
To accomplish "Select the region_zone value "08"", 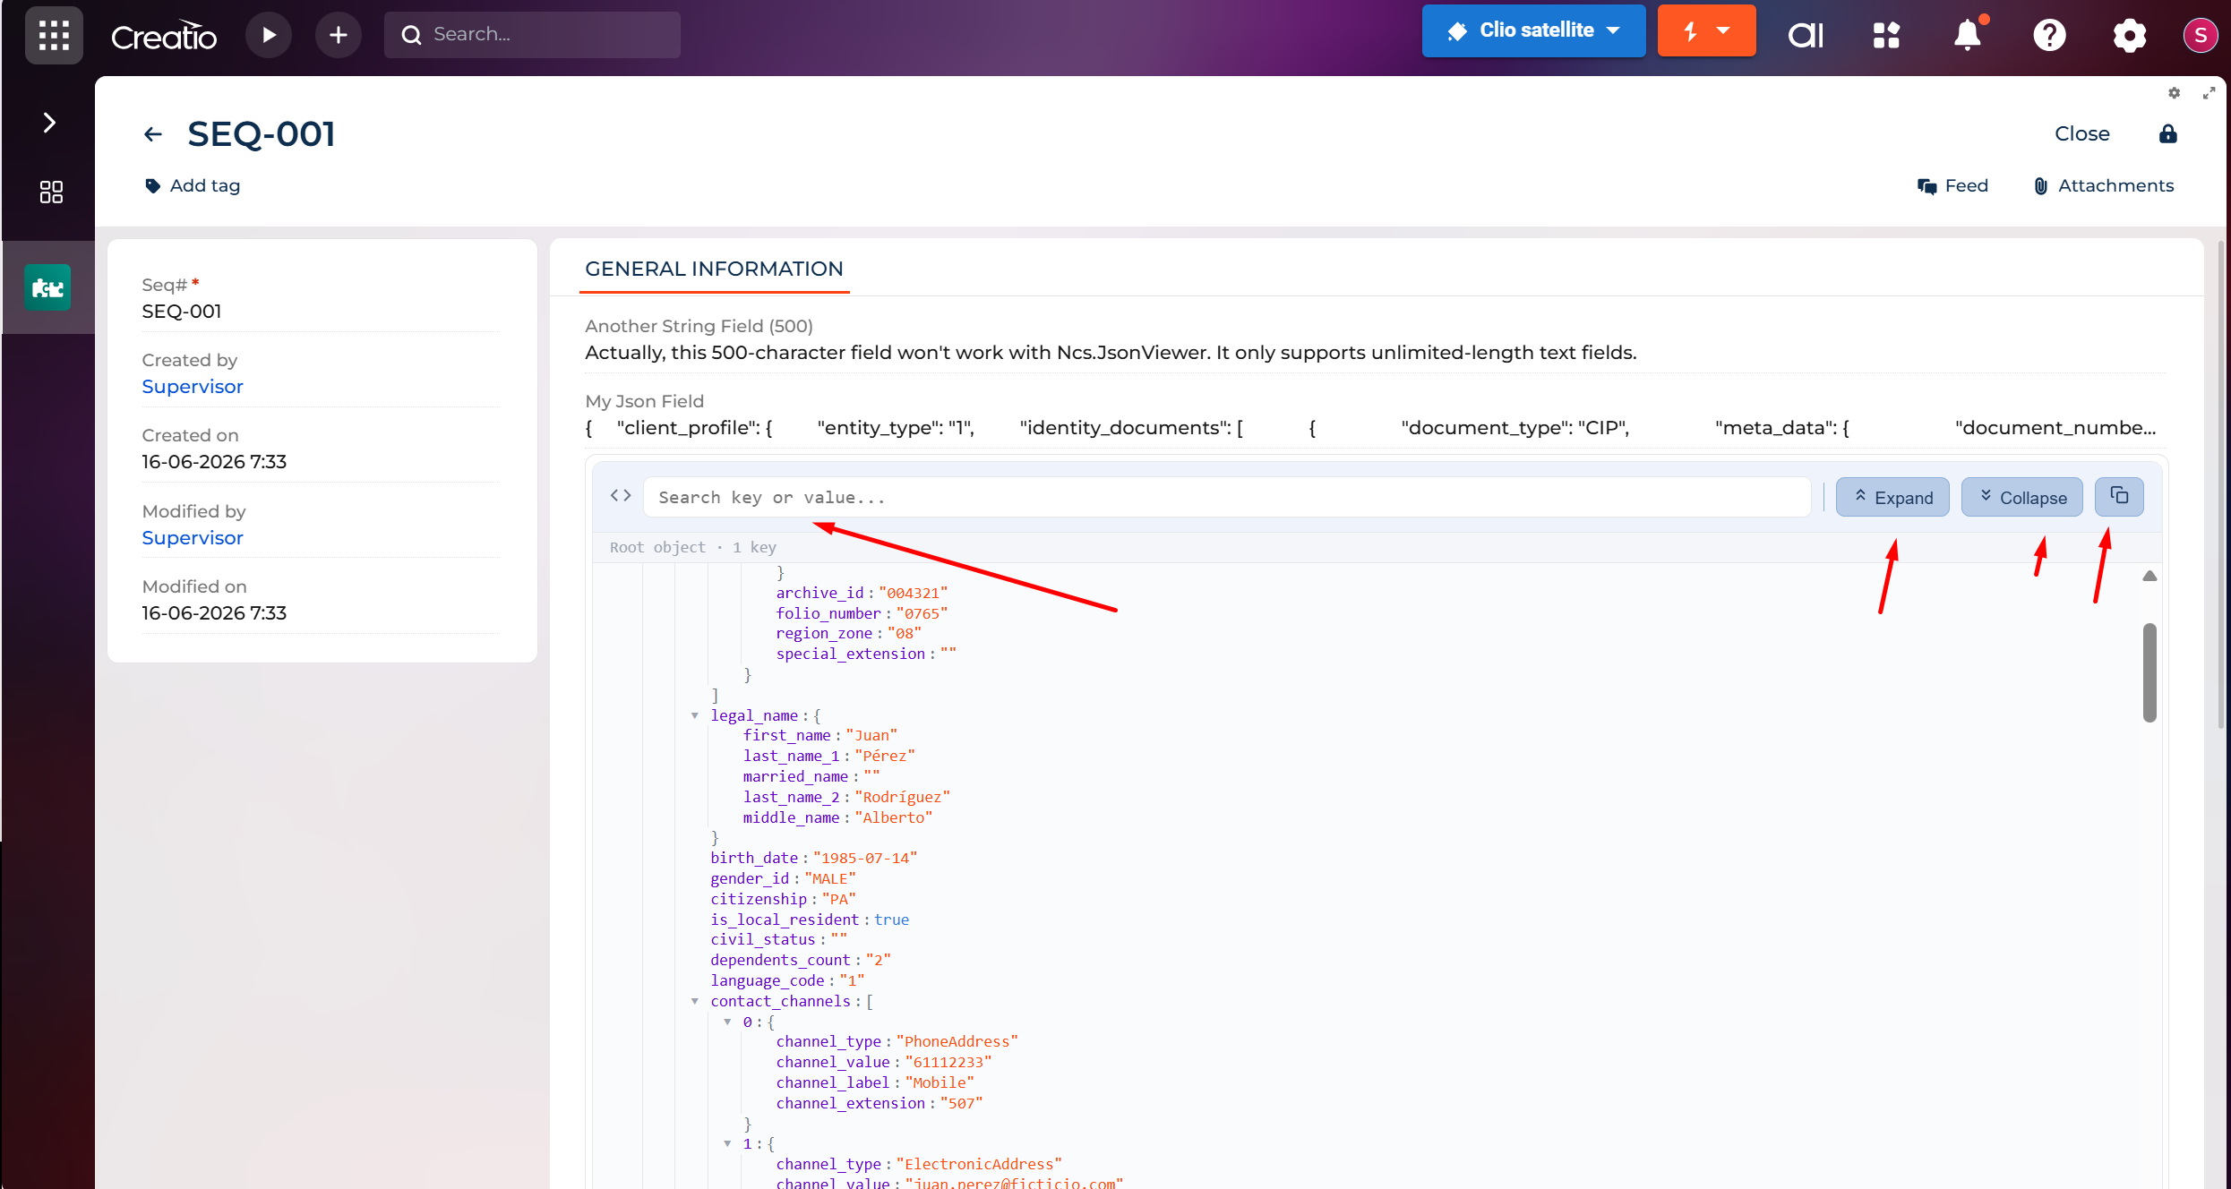I will pyautogui.click(x=905, y=633).
